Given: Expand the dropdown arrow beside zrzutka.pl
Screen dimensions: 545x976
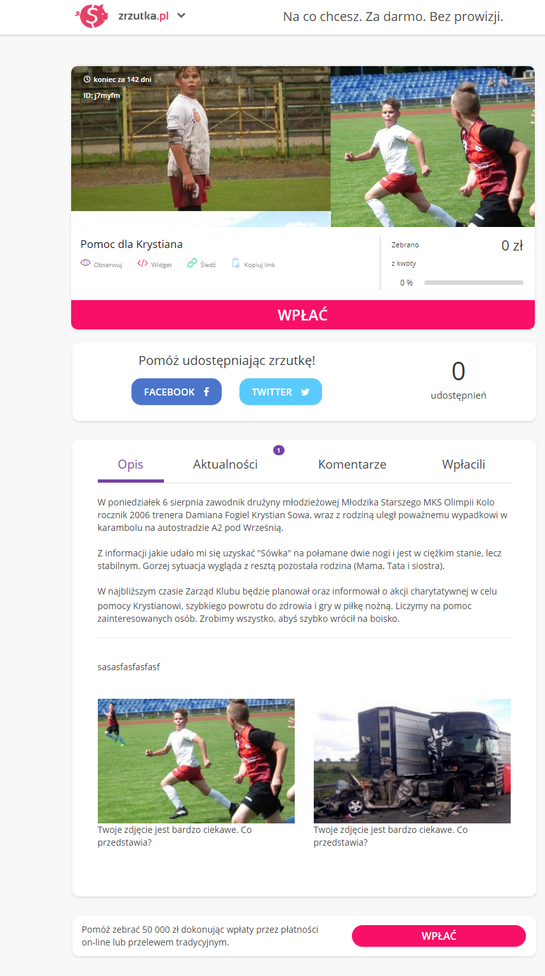Looking at the screenshot, I should (x=181, y=16).
